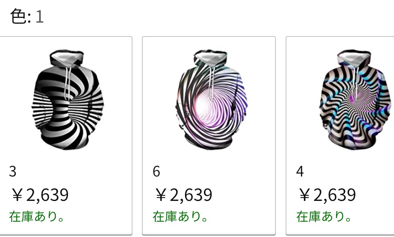Select the black-and-white swirl hoodie image
This screenshot has width=394, height=237.
point(68,100)
